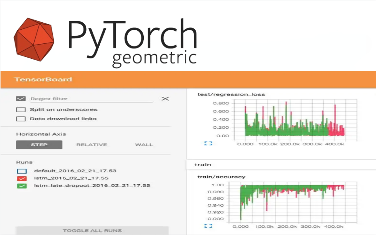Click the run name default_2016_02_21_17.53
The height and width of the screenshot is (235, 376).
click(x=75, y=171)
